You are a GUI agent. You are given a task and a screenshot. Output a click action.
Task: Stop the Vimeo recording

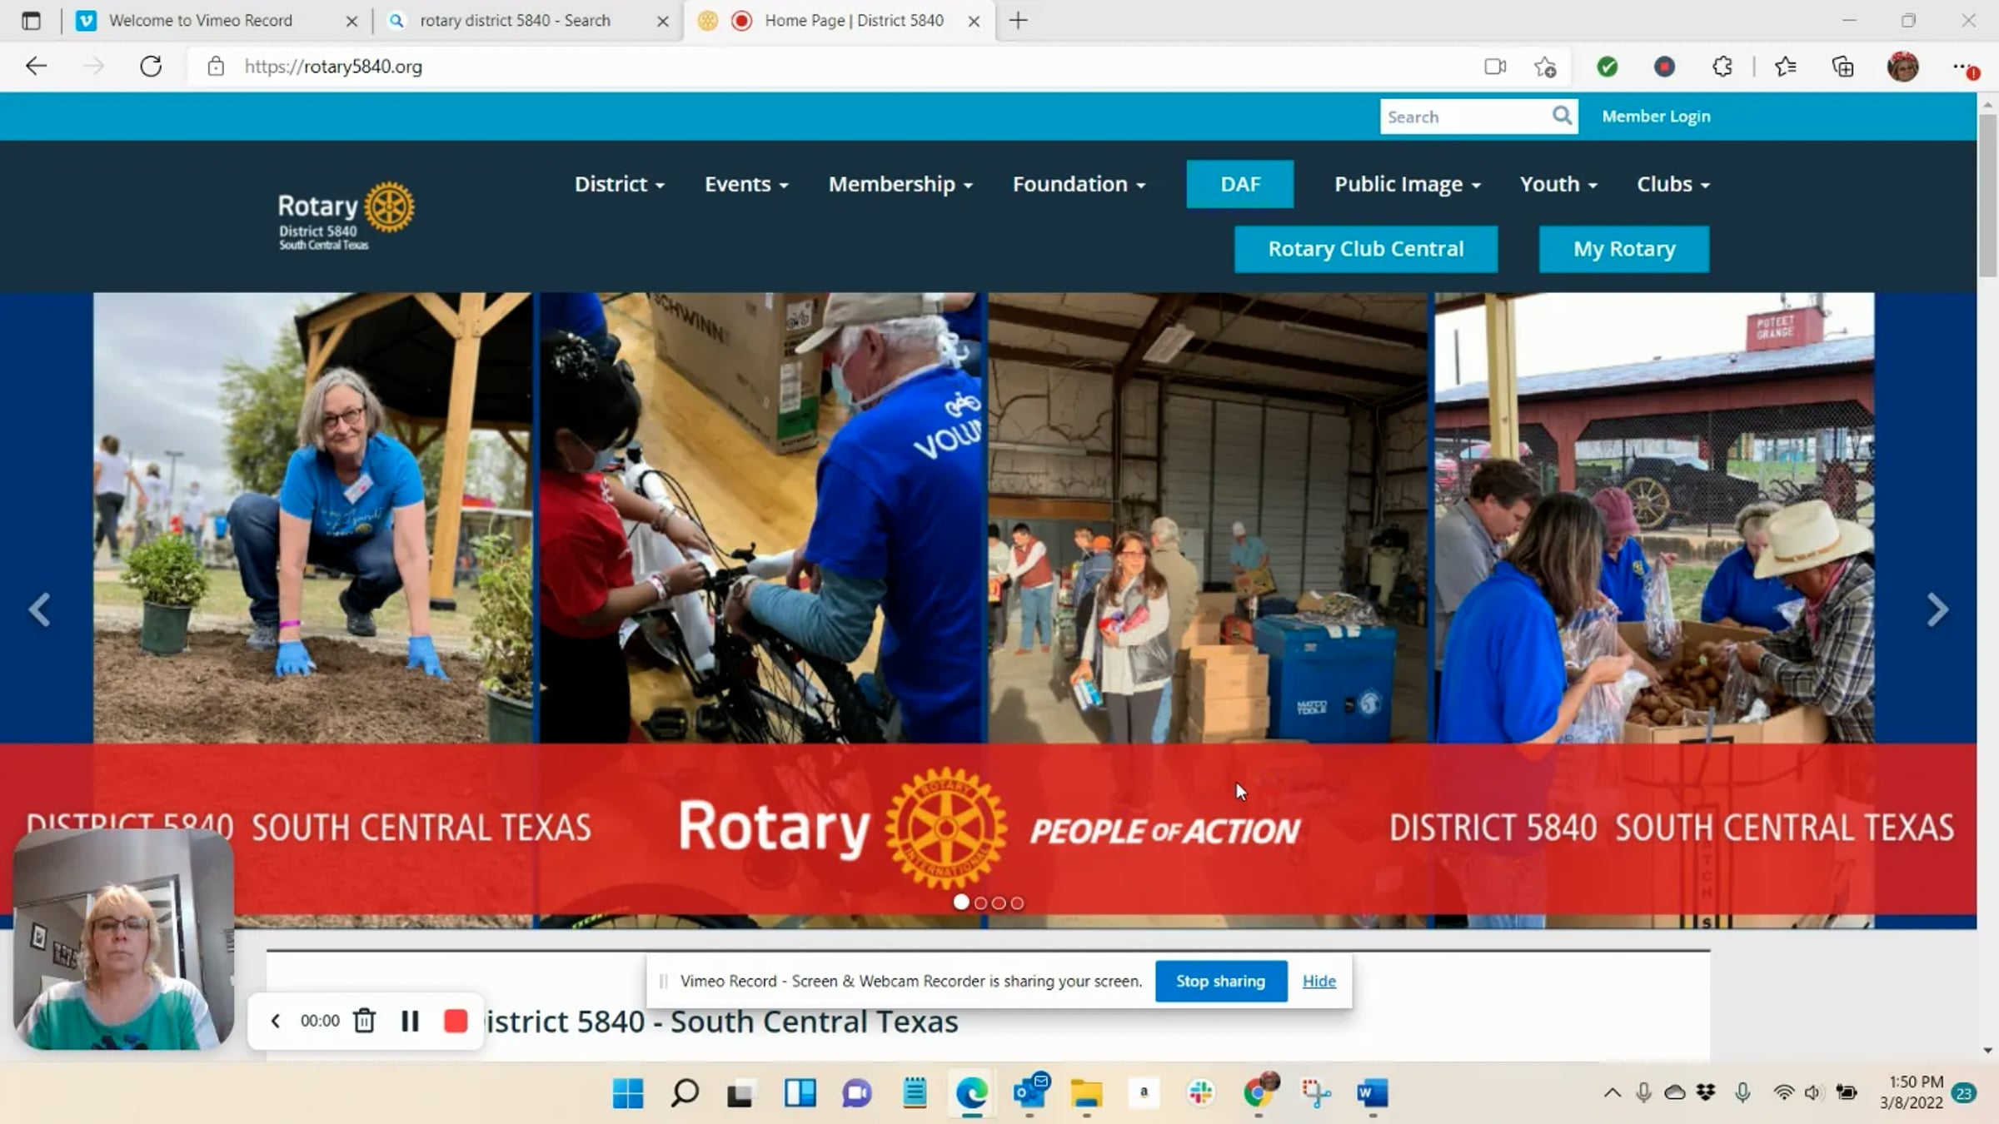tap(456, 1021)
